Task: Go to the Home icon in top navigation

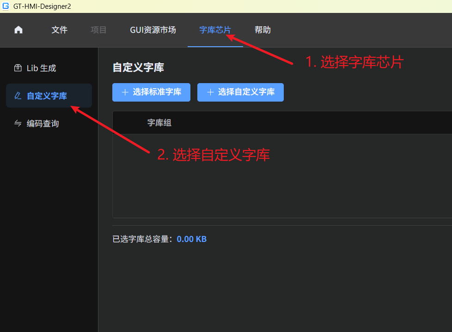Action: tap(18, 30)
